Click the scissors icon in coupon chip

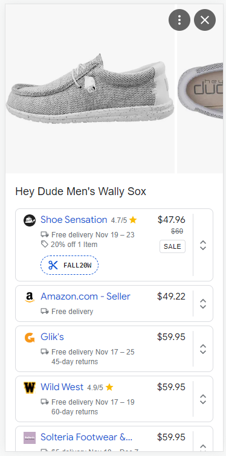point(53,265)
